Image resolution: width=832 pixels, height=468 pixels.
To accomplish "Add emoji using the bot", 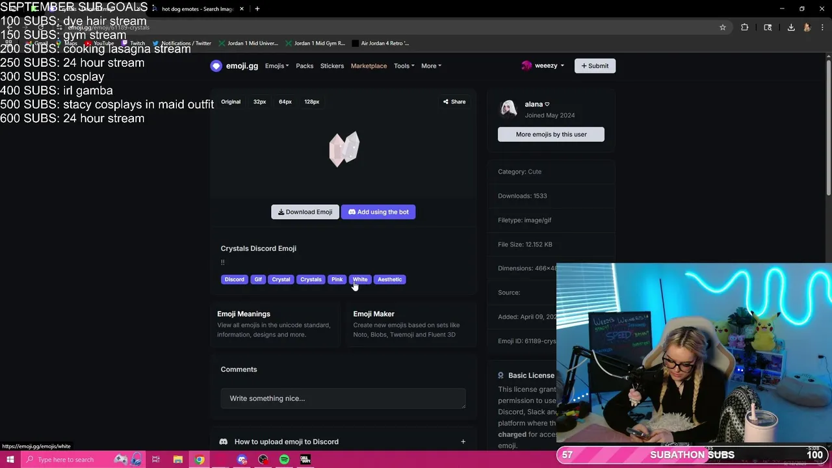I will tap(378, 212).
